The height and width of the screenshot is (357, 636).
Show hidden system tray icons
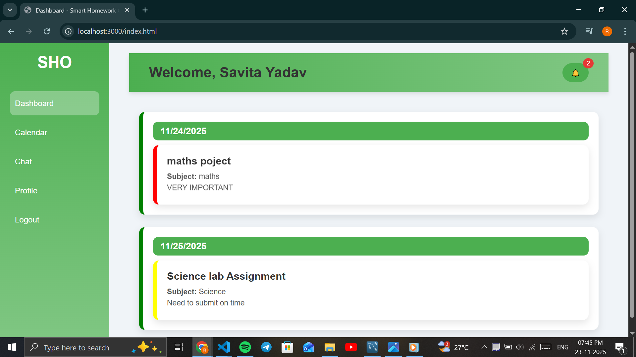tap(484, 347)
